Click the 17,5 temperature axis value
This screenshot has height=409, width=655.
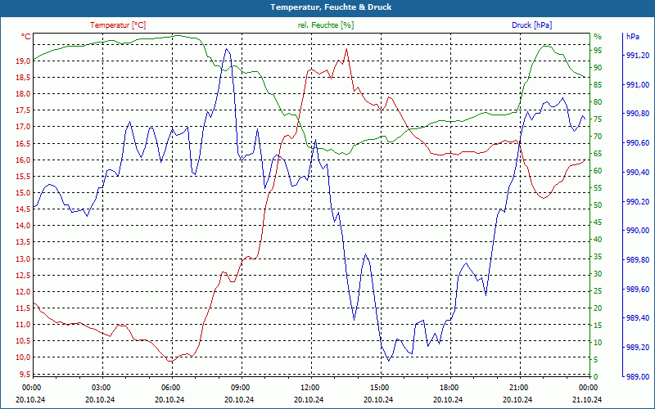[x=23, y=110]
